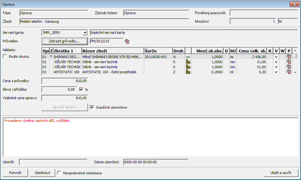This screenshot has height=180, width=301.
Task: Toggle the V checkmark in the SHIMANO DEO row
Action: tap(276, 57)
